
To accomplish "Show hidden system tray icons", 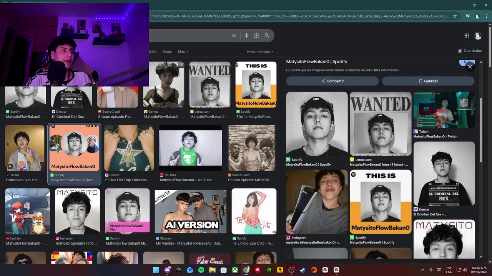I will (423, 270).
